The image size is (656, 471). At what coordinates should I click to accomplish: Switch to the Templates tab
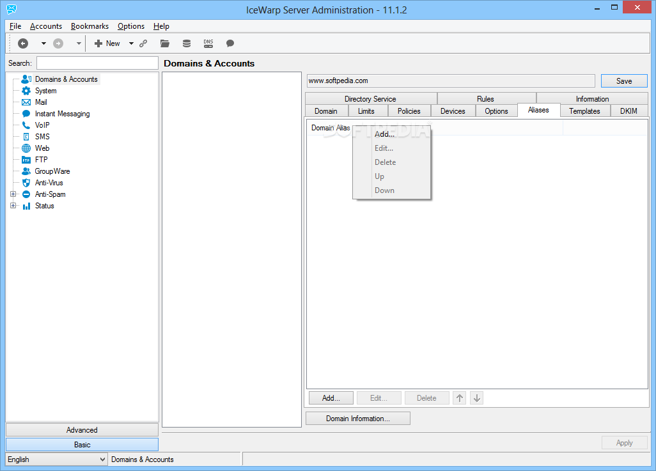584,111
